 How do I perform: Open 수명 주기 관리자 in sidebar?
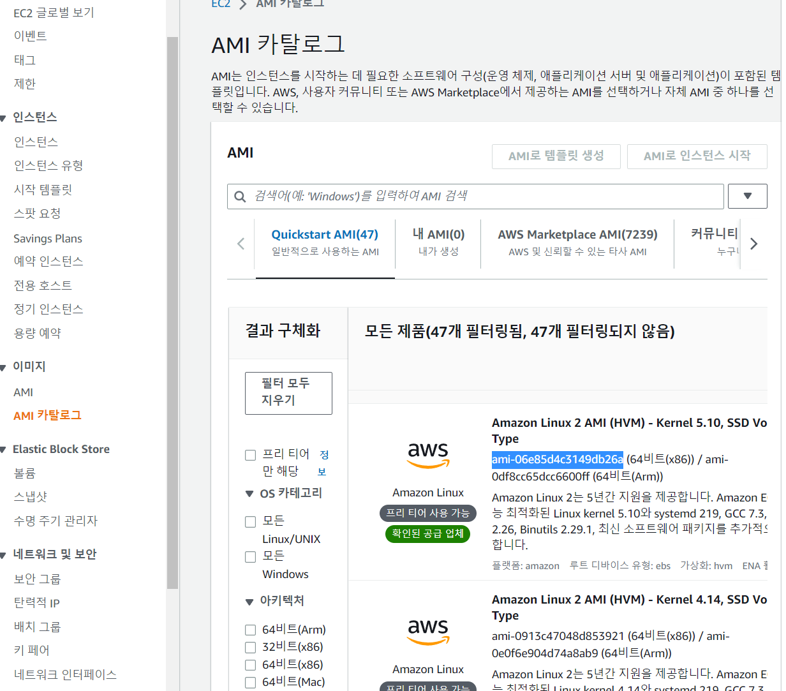coord(56,521)
